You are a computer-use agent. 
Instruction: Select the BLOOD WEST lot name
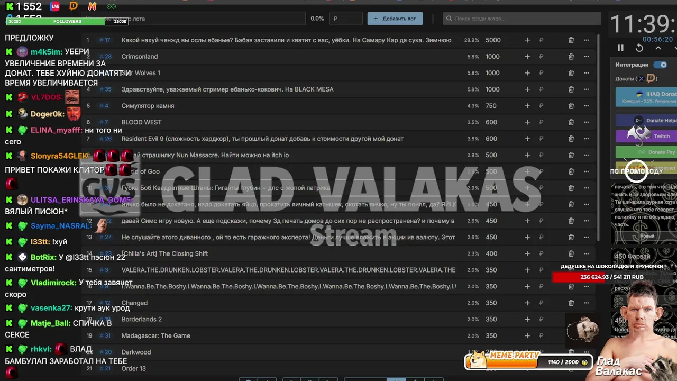click(x=141, y=122)
